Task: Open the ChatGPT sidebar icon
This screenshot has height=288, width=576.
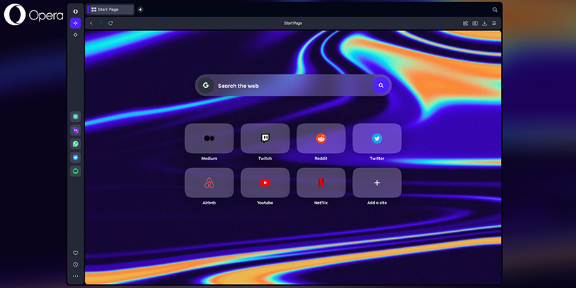Action: click(76, 117)
